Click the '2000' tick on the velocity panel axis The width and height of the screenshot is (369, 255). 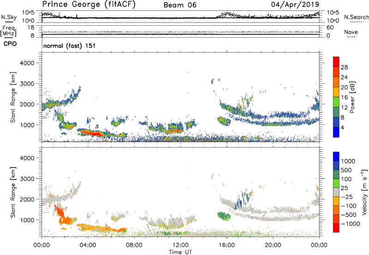(x=27, y=199)
